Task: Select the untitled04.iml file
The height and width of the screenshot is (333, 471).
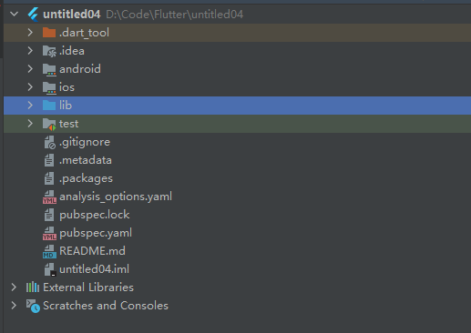Action: click(x=94, y=269)
